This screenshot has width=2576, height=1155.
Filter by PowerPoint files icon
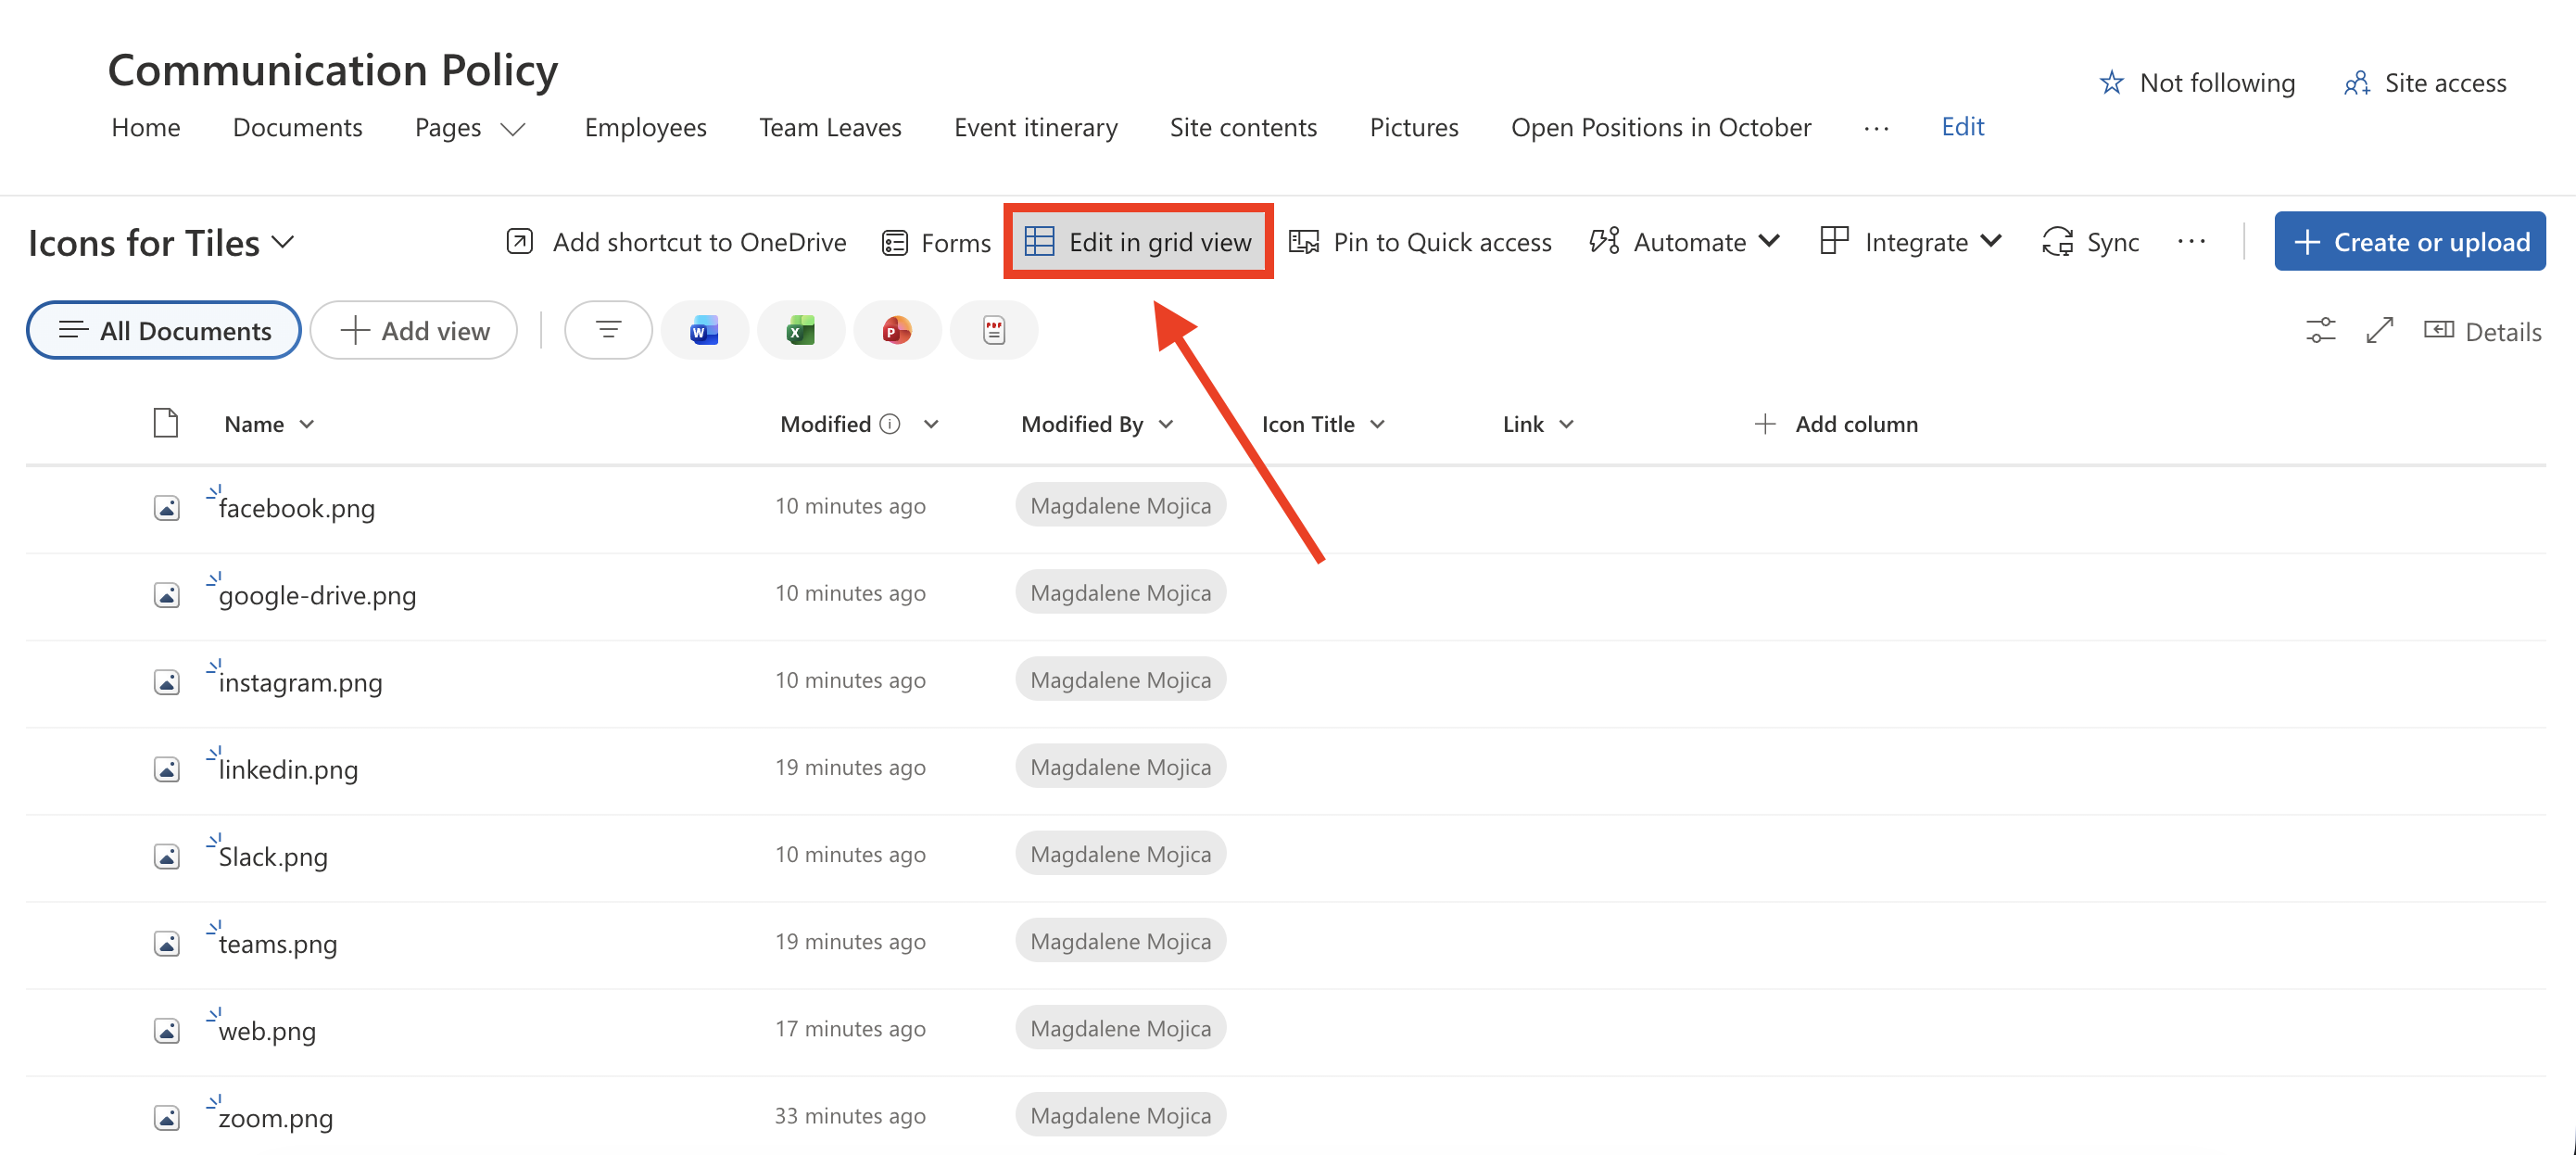click(x=896, y=330)
